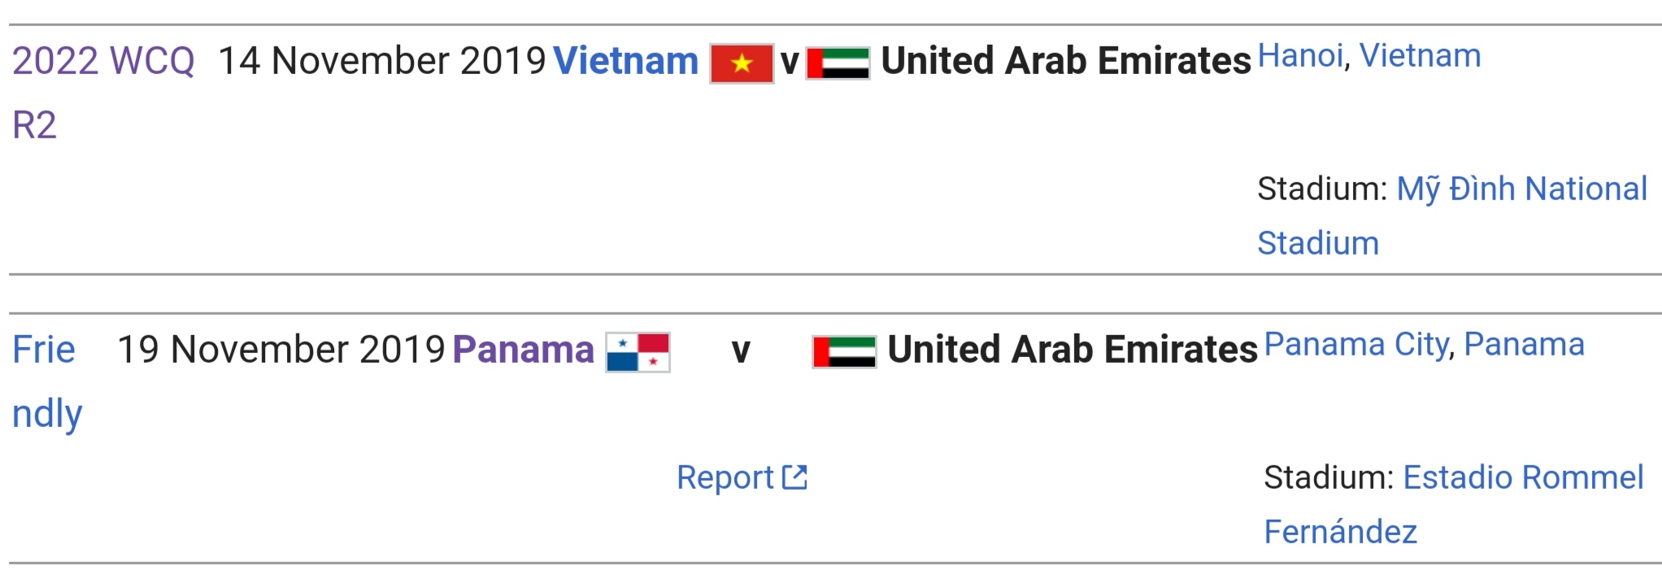The height and width of the screenshot is (588, 1662).
Task: Click United Arab Emirates text in Panama row
Action: point(1072,350)
